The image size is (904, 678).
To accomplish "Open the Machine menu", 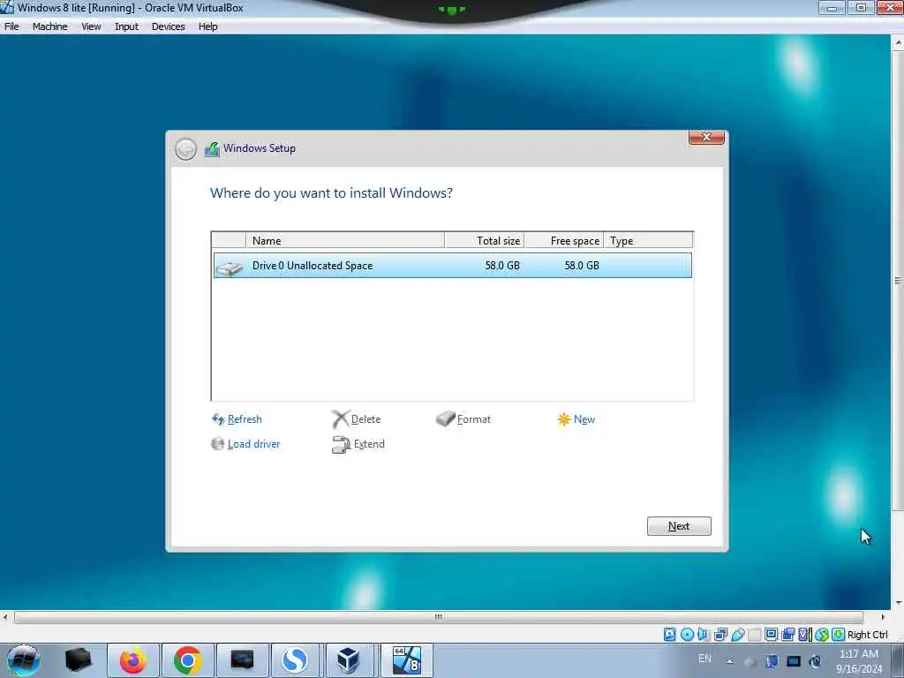I will pyautogui.click(x=49, y=26).
